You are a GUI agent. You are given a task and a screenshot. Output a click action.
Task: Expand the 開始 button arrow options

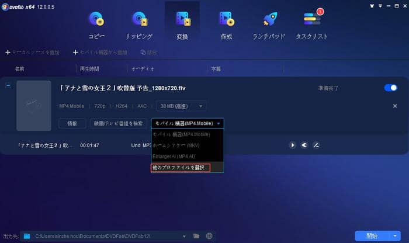(x=395, y=236)
